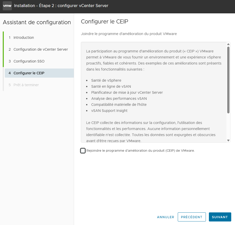235x225 pixels.
Task: Click 'Compatibilité matérielle de l'hôte' item
Action: (119, 105)
